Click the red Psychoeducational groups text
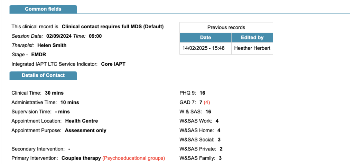Image resolution: width=354 pixels, height=164 pixels. [x=133, y=158]
